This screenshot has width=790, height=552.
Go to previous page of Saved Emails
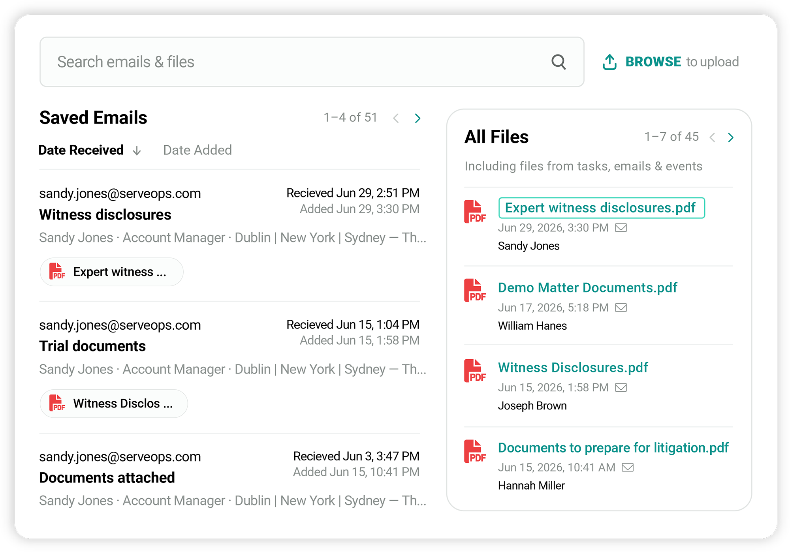point(396,118)
